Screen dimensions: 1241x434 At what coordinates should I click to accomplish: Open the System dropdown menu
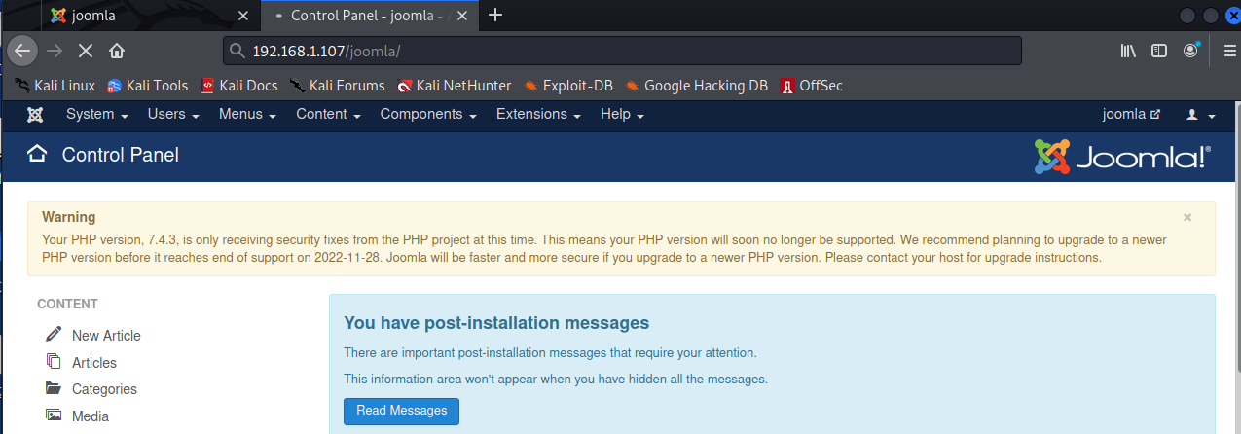97,115
